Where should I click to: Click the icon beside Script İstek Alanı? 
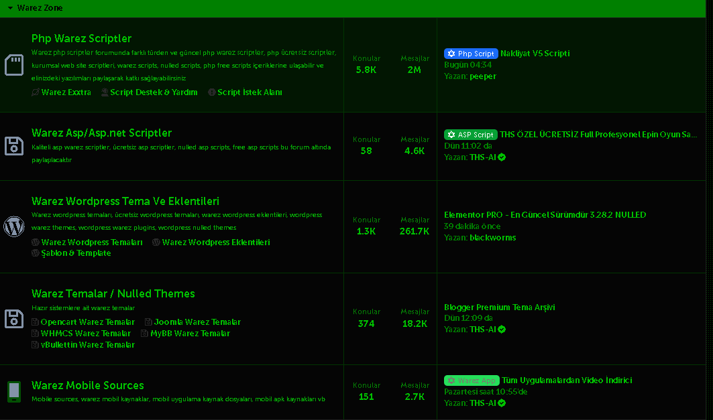[212, 92]
